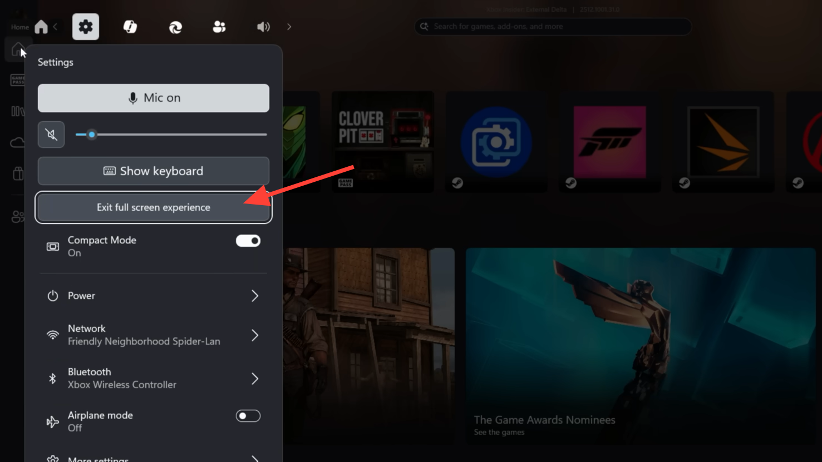Open Game Pass in the left sidebar

tap(17, 80)
